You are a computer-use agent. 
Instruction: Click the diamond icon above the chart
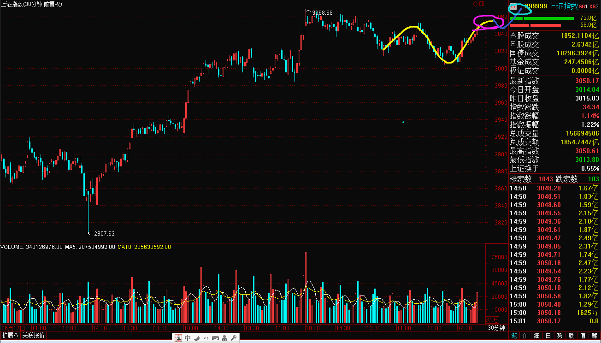click(476, 4)
